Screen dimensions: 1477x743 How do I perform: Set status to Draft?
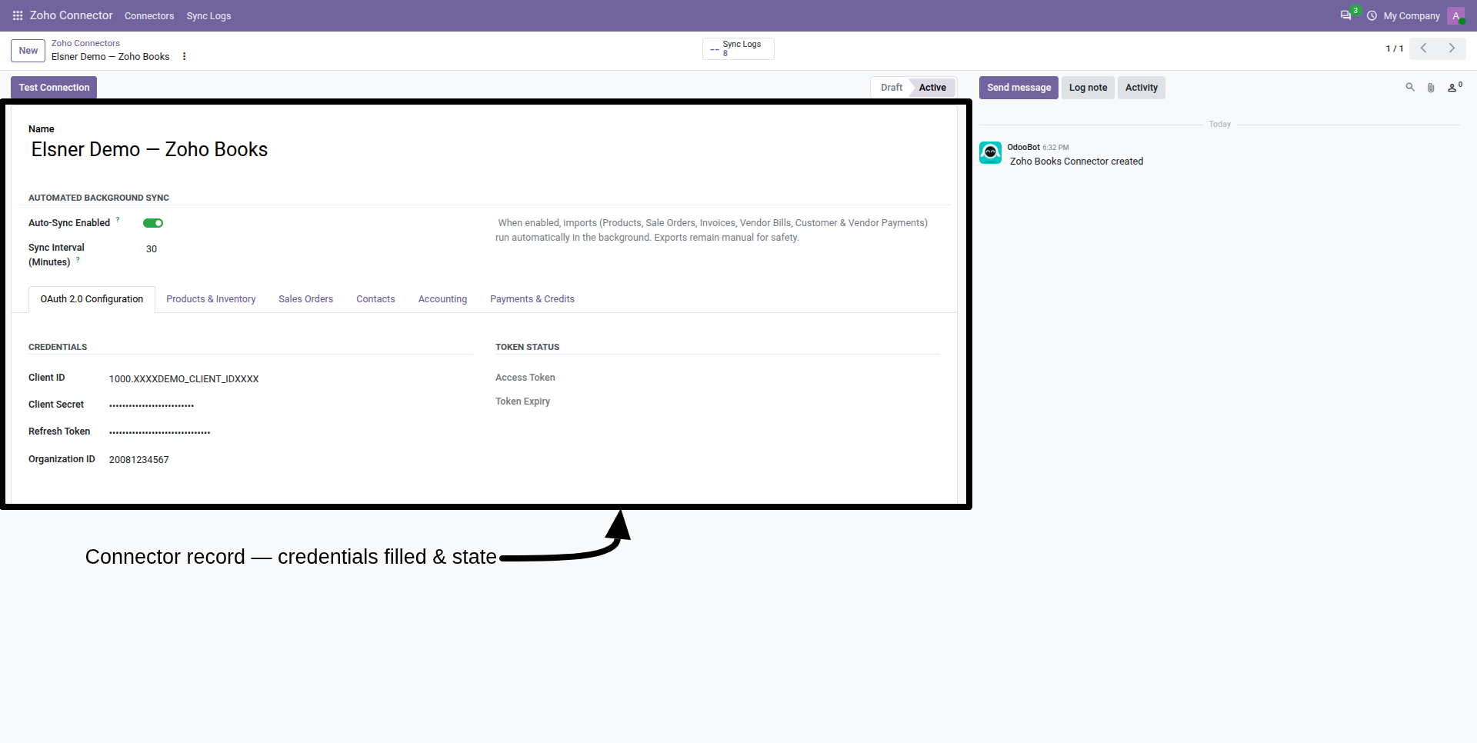pyautogui.click(x=891, y=88)
